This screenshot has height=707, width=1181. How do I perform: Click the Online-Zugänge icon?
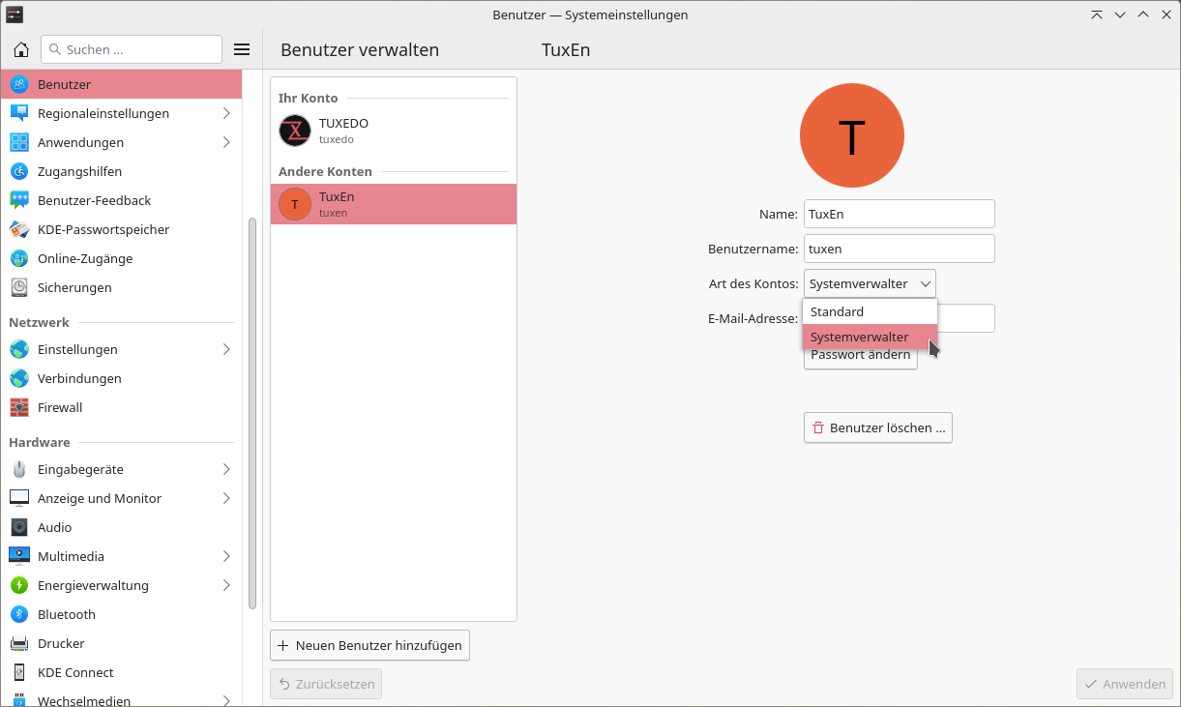19,258
